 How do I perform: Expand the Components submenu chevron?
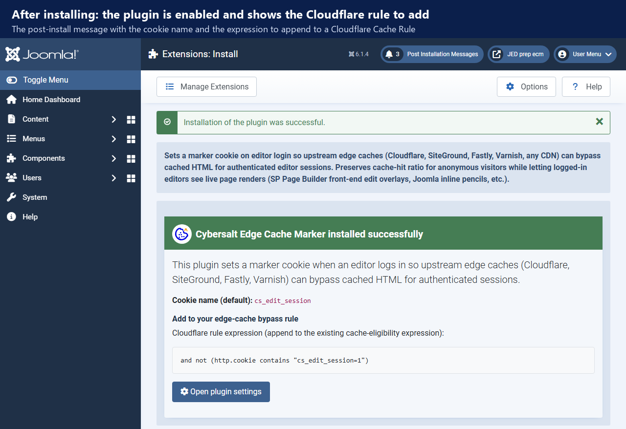(113, 158)
